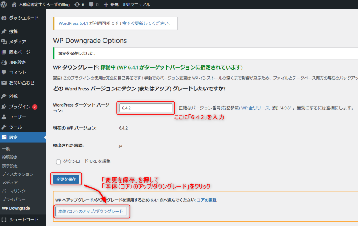Image resolution: width=358 pixels, height=226 pixels.
Task: Check the ダウンロード URL を編集 checkbox
Action: 58,162
